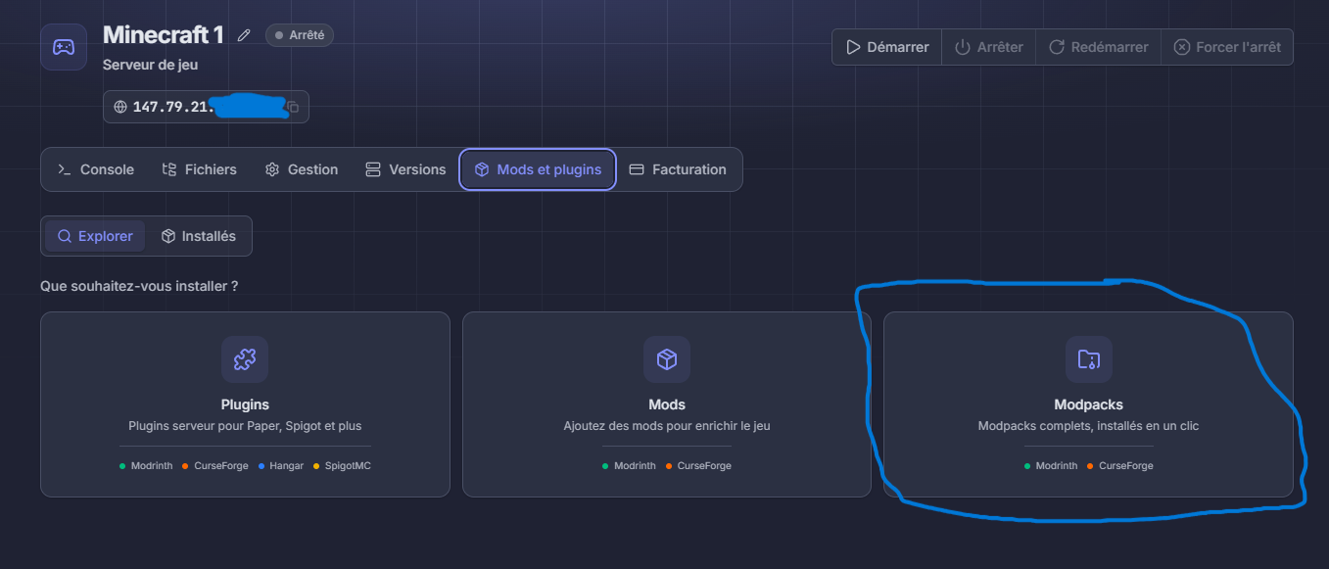Click the Arrêté status badge
1329x569 pixels.
pyautogui.click(x=300, y=35)
